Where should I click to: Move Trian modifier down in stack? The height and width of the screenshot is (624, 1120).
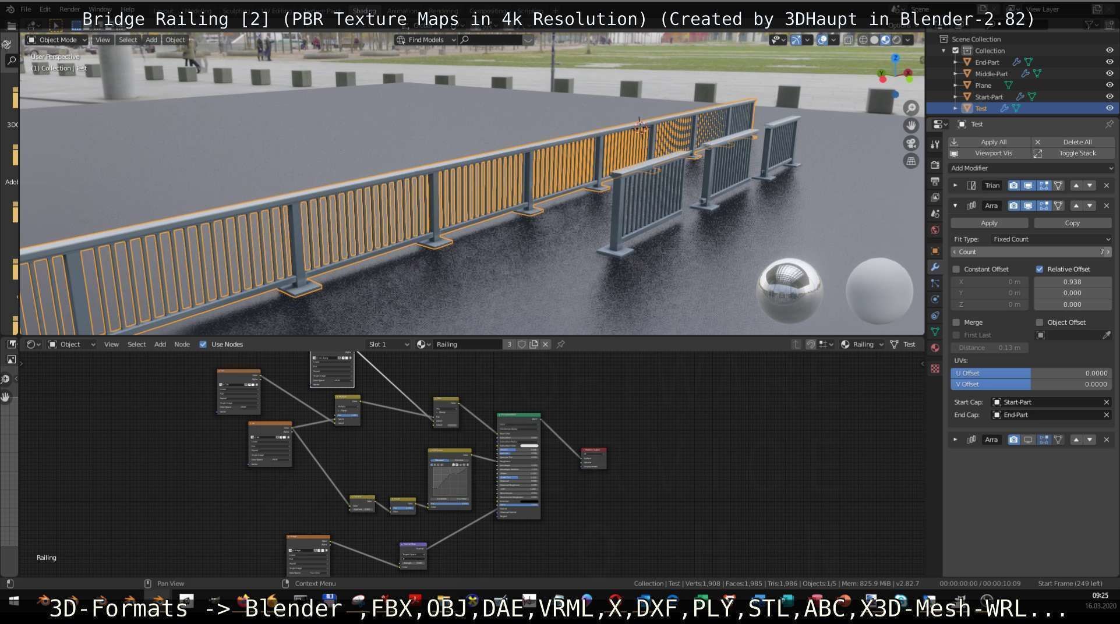(1090, 185)
